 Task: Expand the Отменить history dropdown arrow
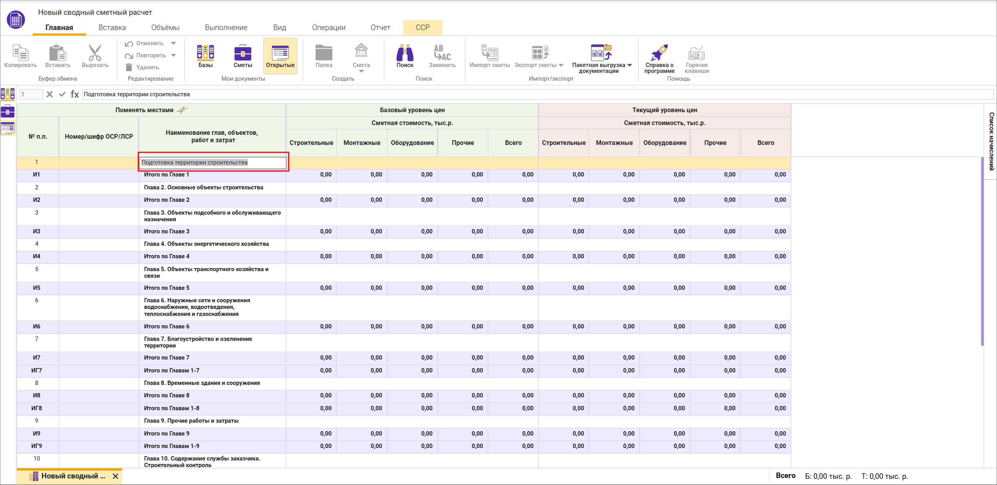tap(173, 43)
